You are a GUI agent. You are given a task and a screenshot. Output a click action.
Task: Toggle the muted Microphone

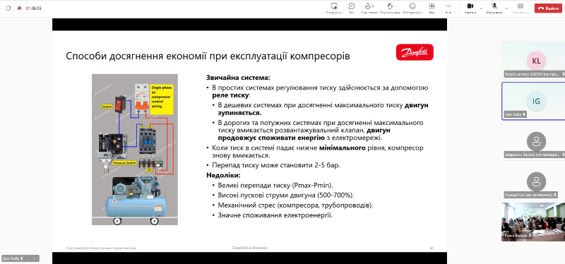[494, 8]
